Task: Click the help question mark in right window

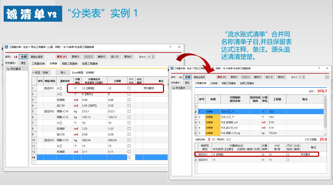Action: (x=319, y=68)
